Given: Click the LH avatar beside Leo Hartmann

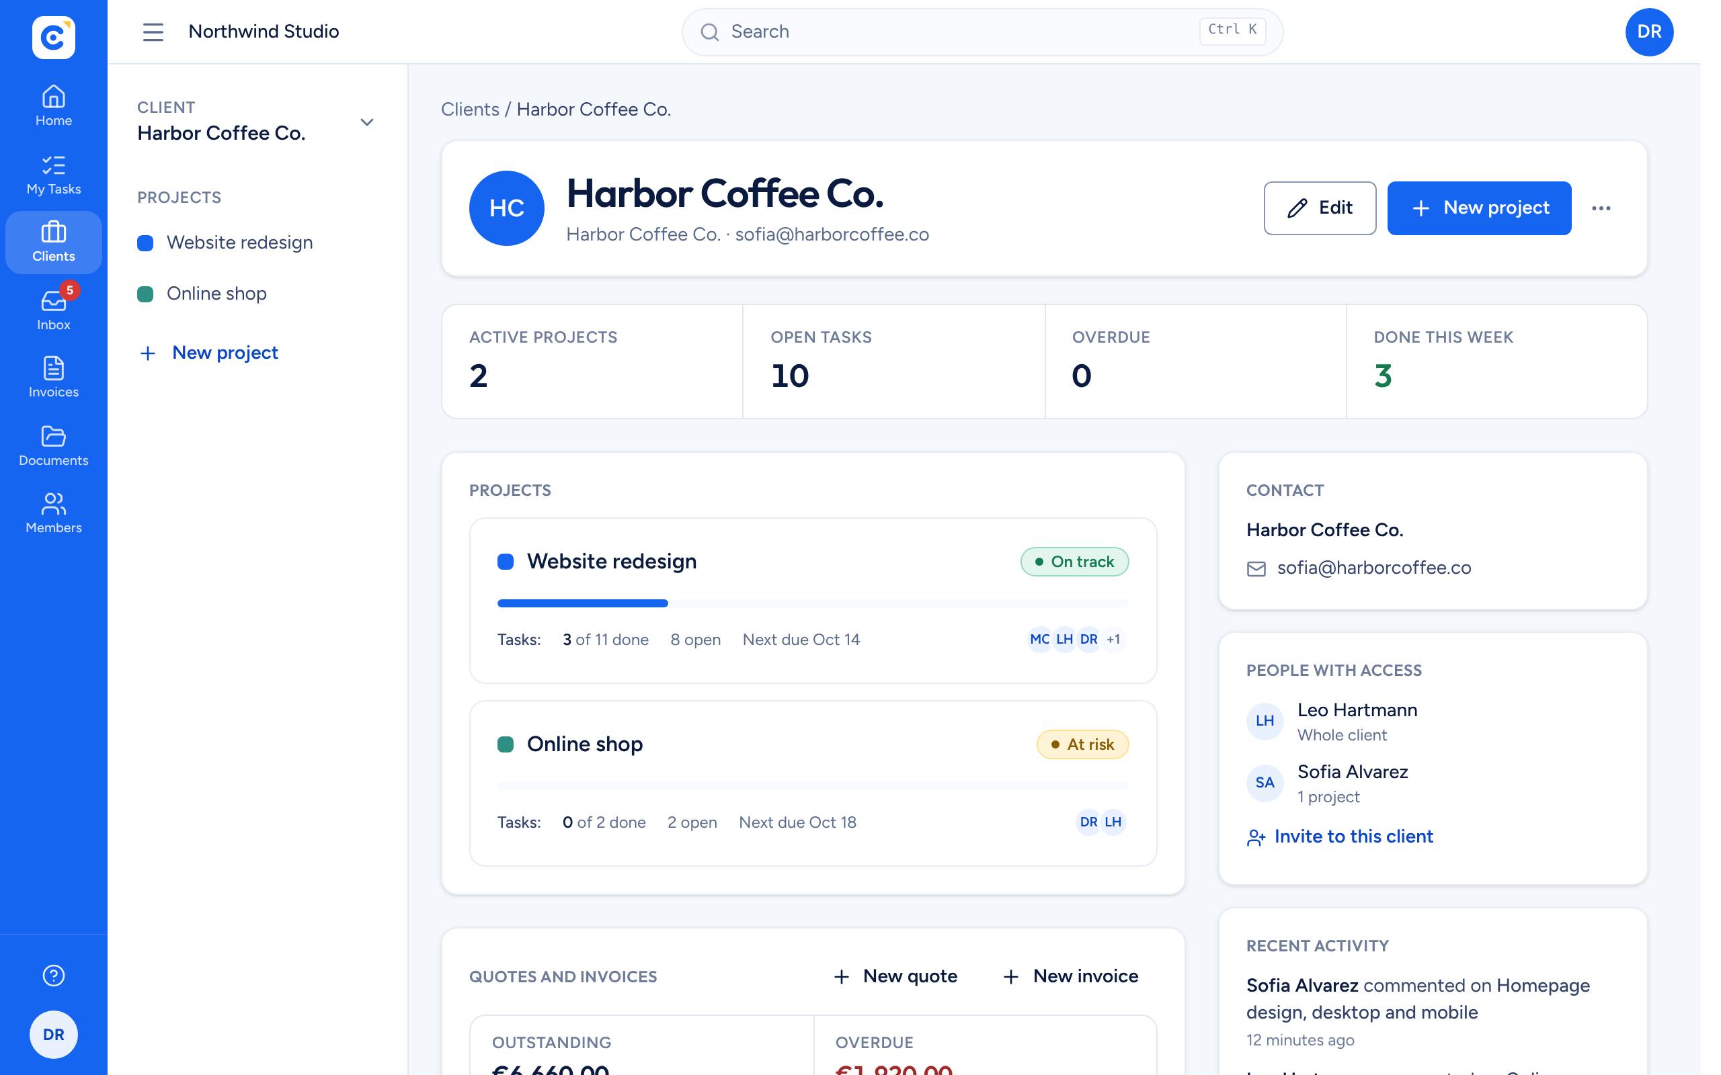Looking at the screenshot, I should click(1265, 721).
